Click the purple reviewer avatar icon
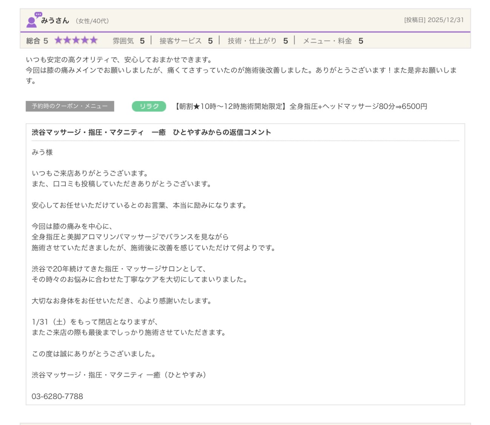 (33, 20)
